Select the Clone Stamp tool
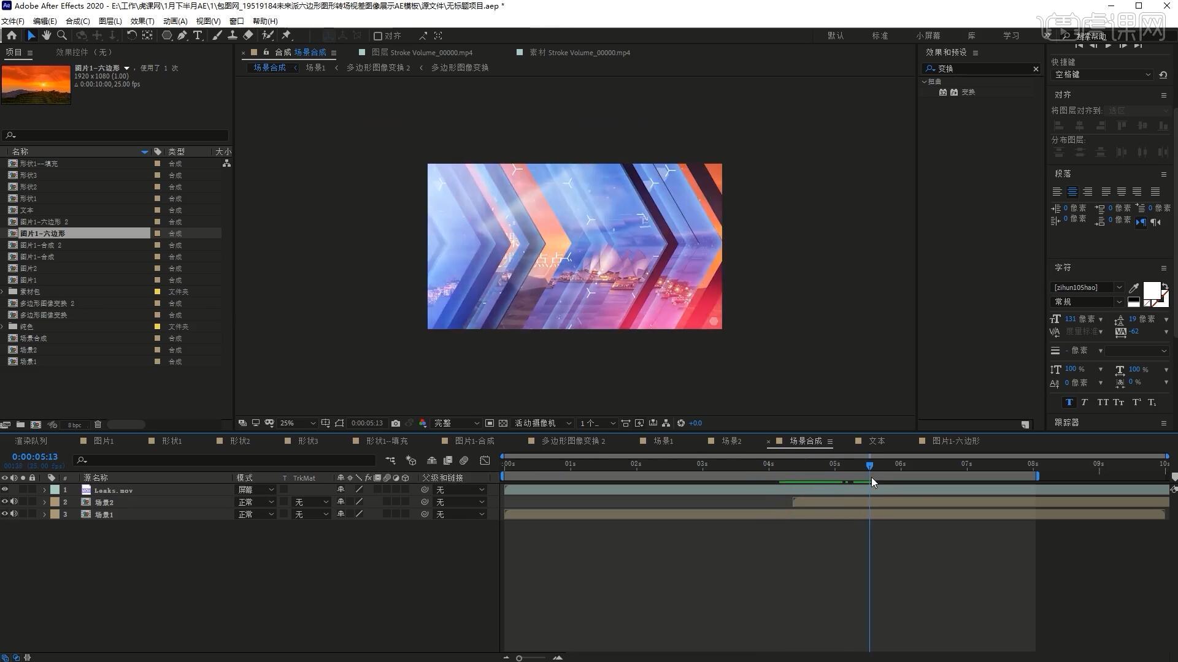 [233, 36]
